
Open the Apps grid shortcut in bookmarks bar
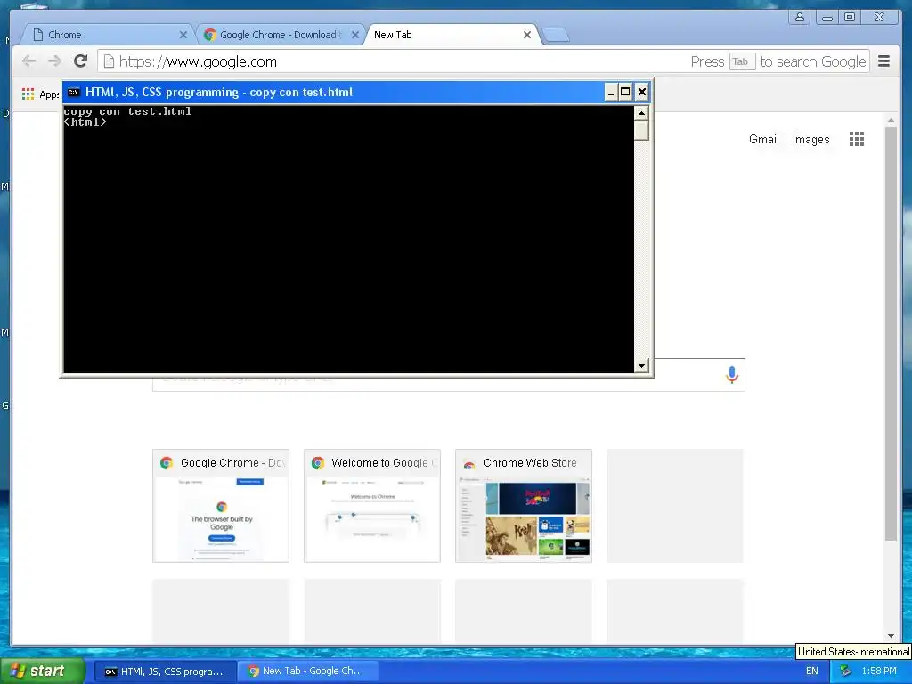[x=40, y=94]
